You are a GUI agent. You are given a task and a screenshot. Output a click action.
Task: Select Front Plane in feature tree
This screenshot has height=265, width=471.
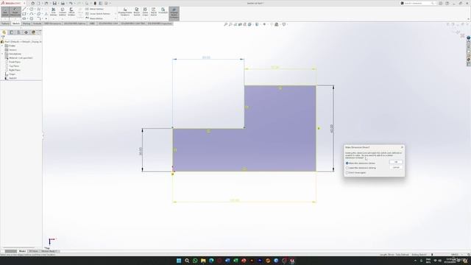click(x=15, y=62)
